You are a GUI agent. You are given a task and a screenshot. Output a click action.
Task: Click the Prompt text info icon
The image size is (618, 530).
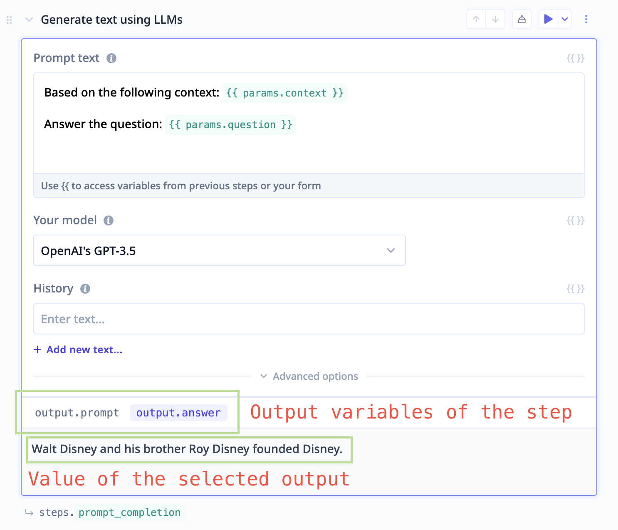tap(111, 58)
